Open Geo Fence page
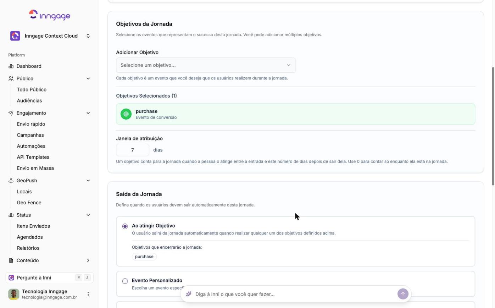 29,203
